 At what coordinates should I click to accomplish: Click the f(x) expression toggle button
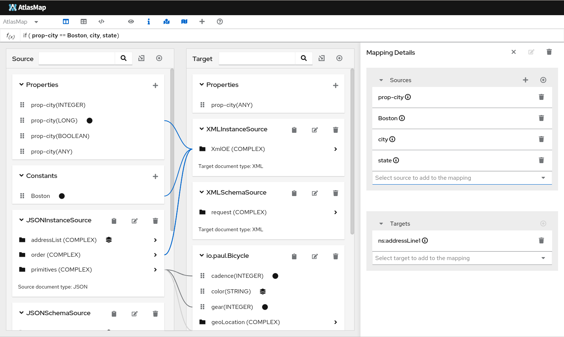click(10, 36)
